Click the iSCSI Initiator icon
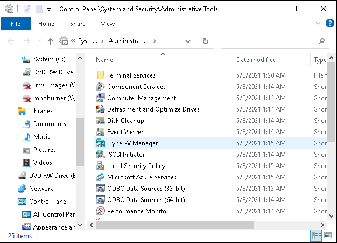Screen dimensions: 337x243 click(101, 155)
